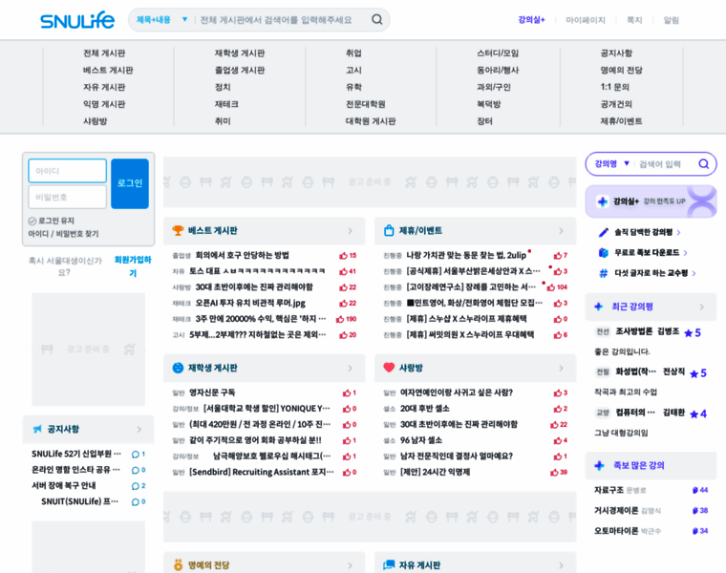
Task: Open 자유 게시판 in the navigation menu
Action: (x=104, y=87)
